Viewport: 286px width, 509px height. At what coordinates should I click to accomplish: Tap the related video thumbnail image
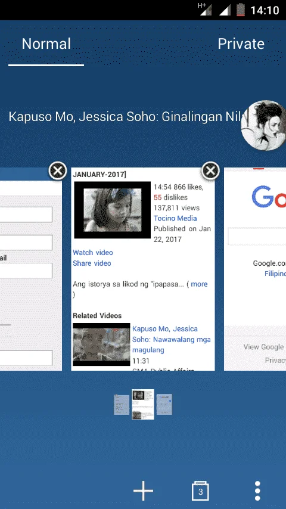(x=101, y=344)
